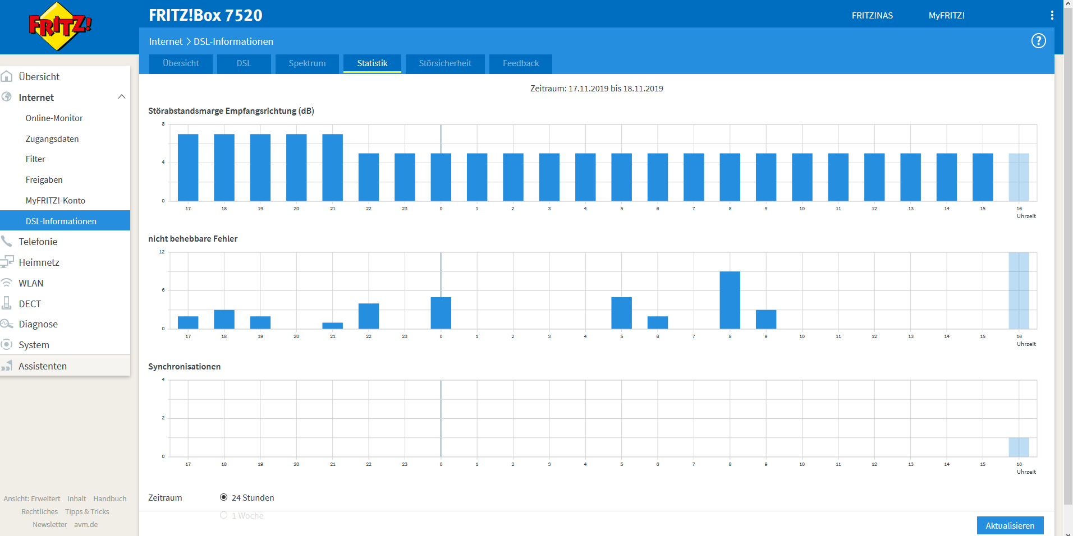Switch to the Übersicht tab
This screenshot has width=1073, height=536.
click(x=181, y=63)
